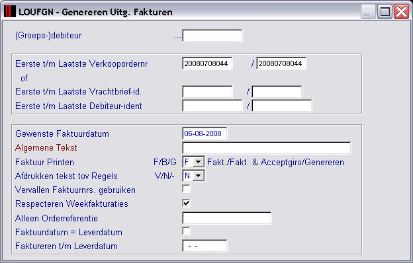Expand the Faktuur Printen F/B/G dropdown
Screen dimensions: 413x263
click(x=199, y=162)
